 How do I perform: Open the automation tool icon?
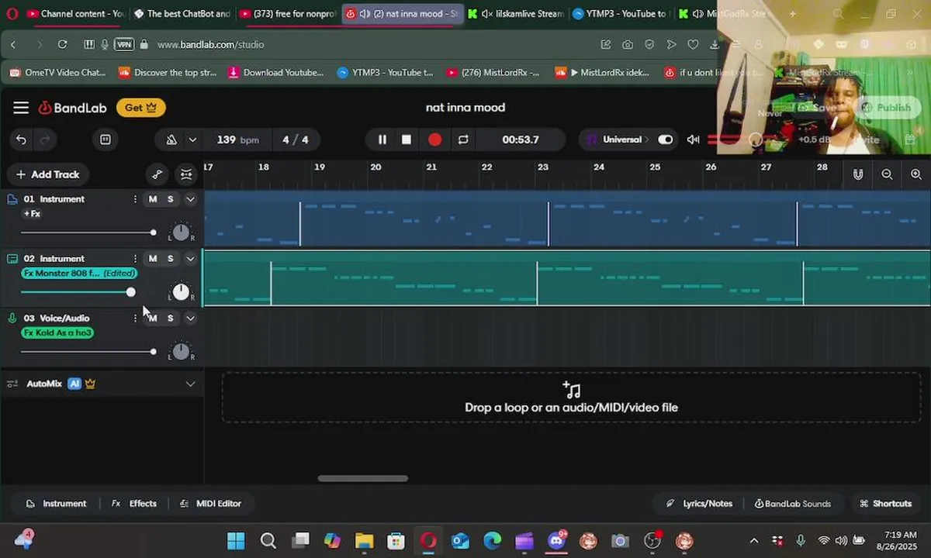click(157, 174)
